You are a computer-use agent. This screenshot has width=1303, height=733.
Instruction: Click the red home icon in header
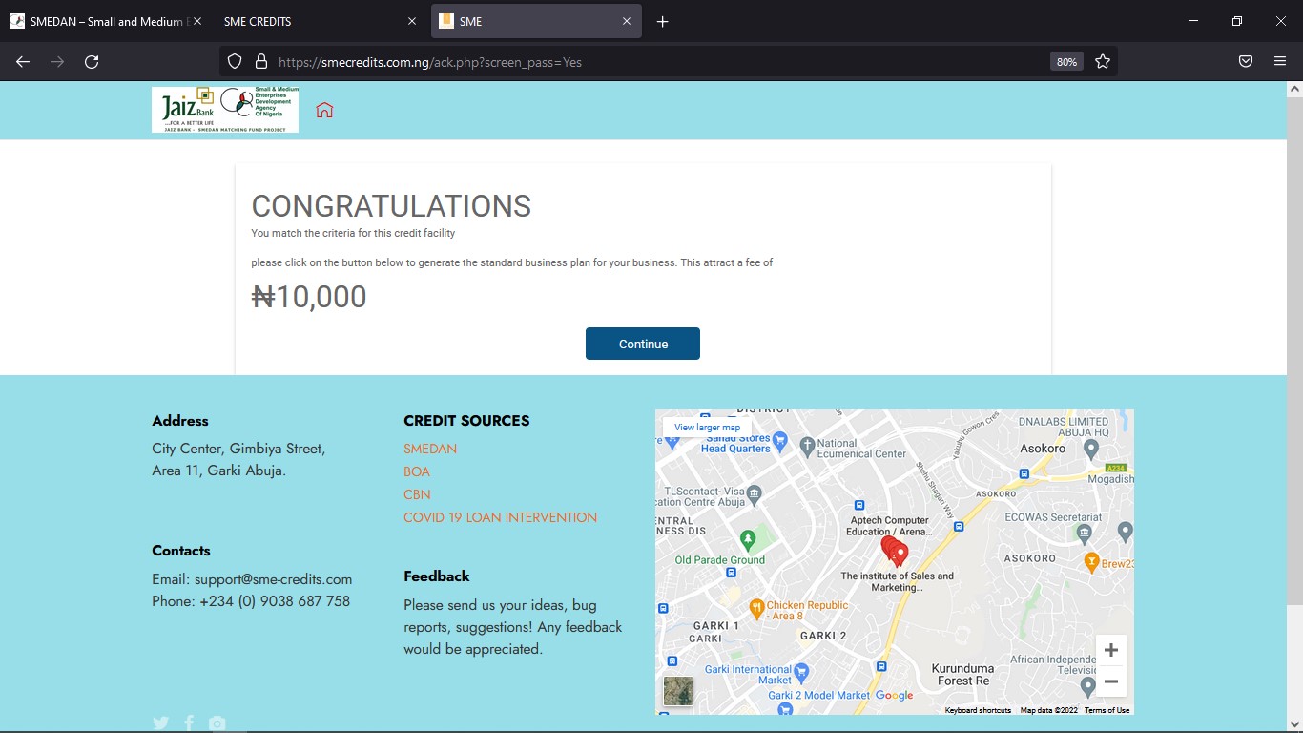coord(324,110)
